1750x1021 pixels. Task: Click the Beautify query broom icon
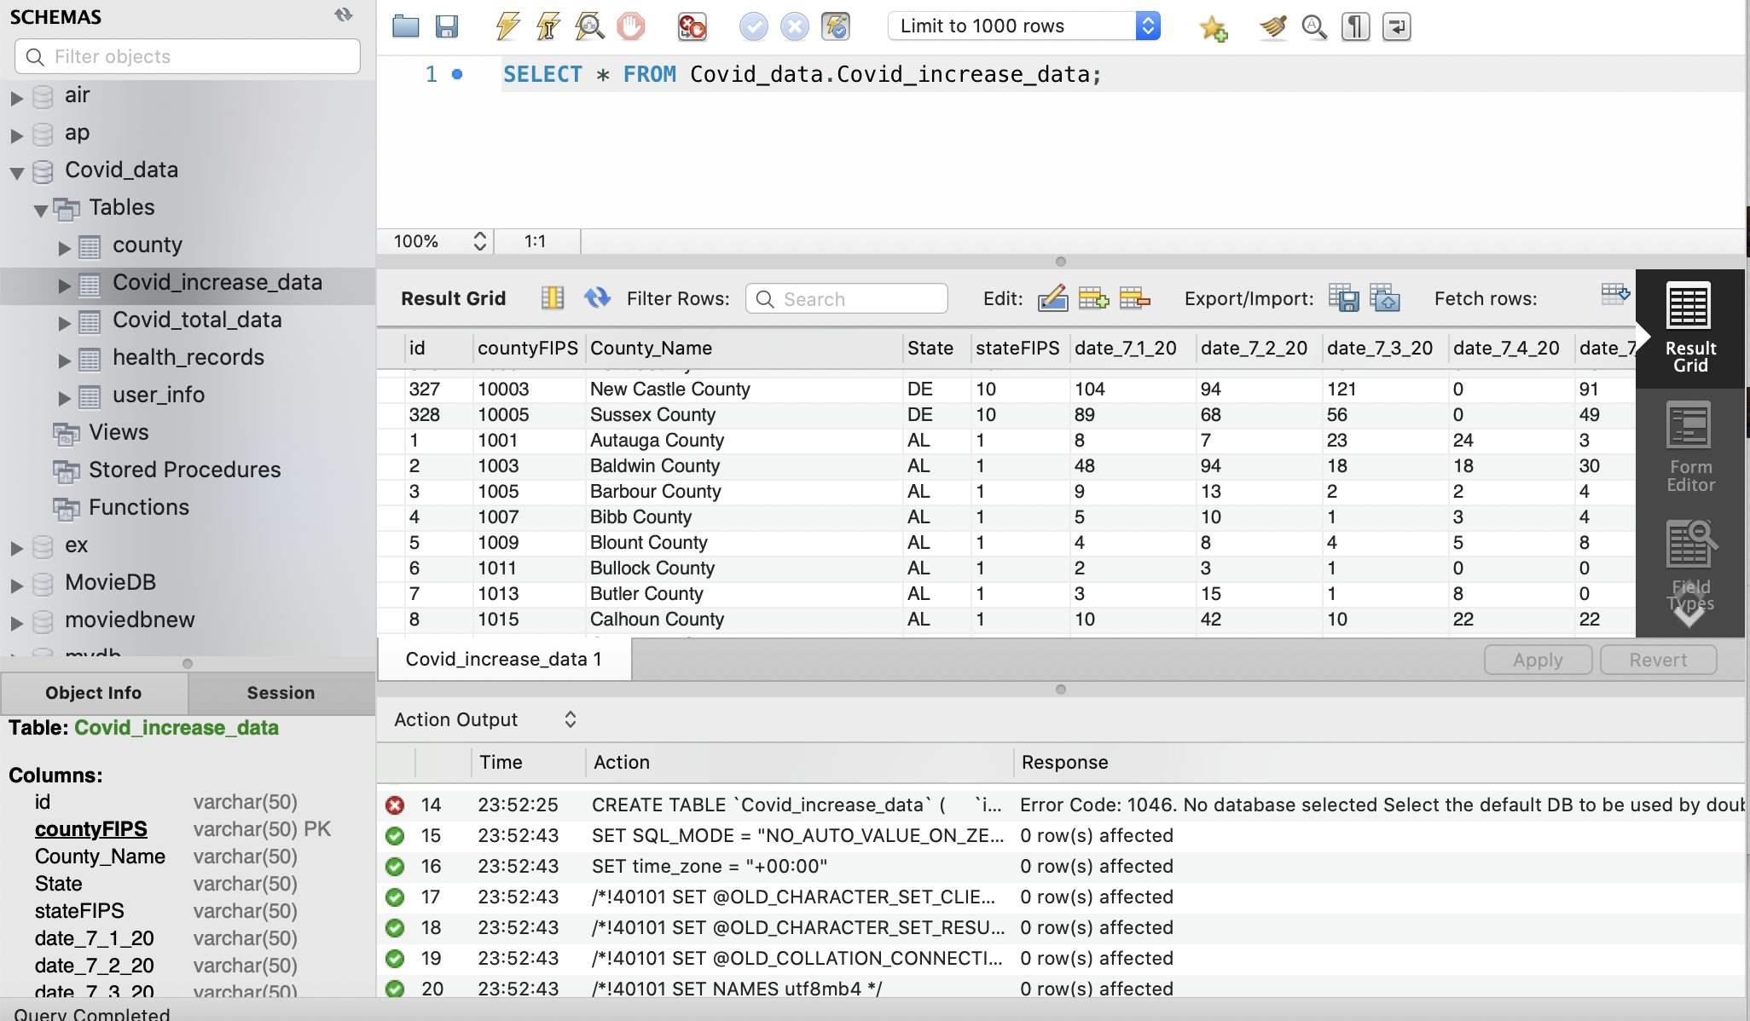tap(1272, 26)
